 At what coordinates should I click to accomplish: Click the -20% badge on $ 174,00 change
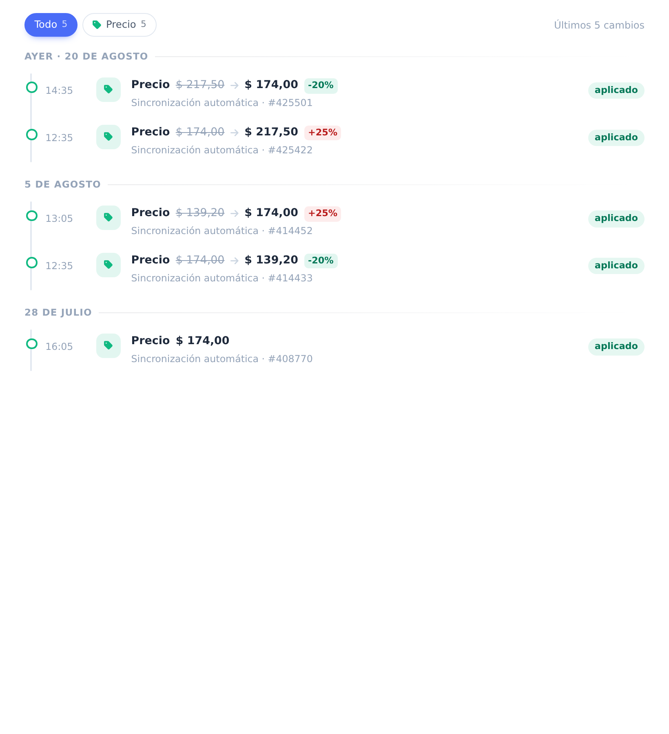321,86
